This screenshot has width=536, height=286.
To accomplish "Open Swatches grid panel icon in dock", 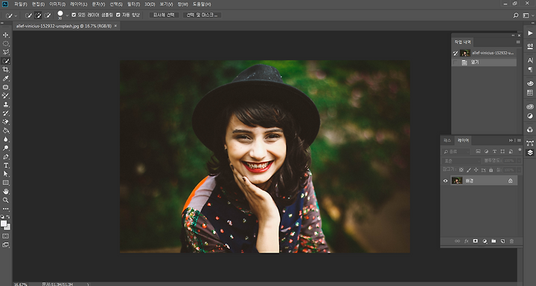I will click(530, 93).
